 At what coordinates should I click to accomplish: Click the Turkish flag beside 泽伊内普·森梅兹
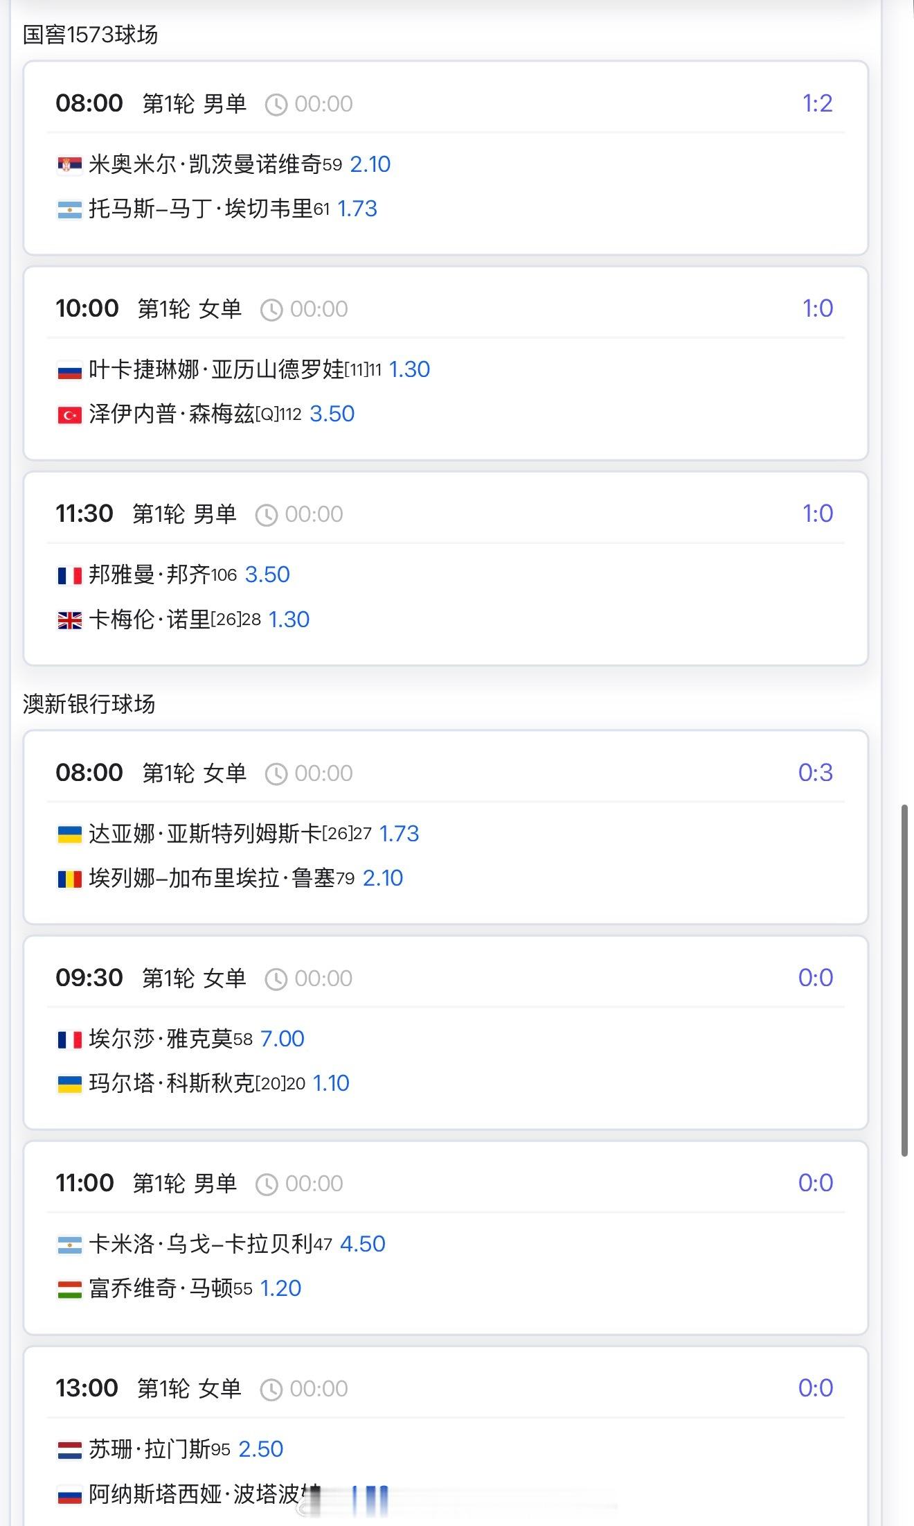pos(69,414)
